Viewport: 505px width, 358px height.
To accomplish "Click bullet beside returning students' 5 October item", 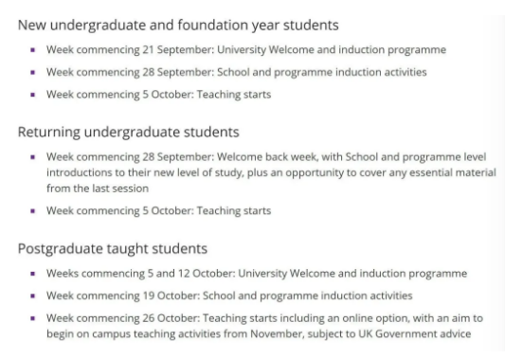I will (32, 211).
